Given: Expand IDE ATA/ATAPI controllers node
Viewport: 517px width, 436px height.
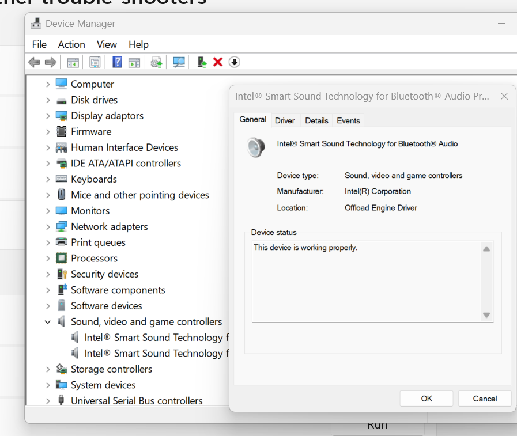Looking at the screenshot, I should [48, 164].
